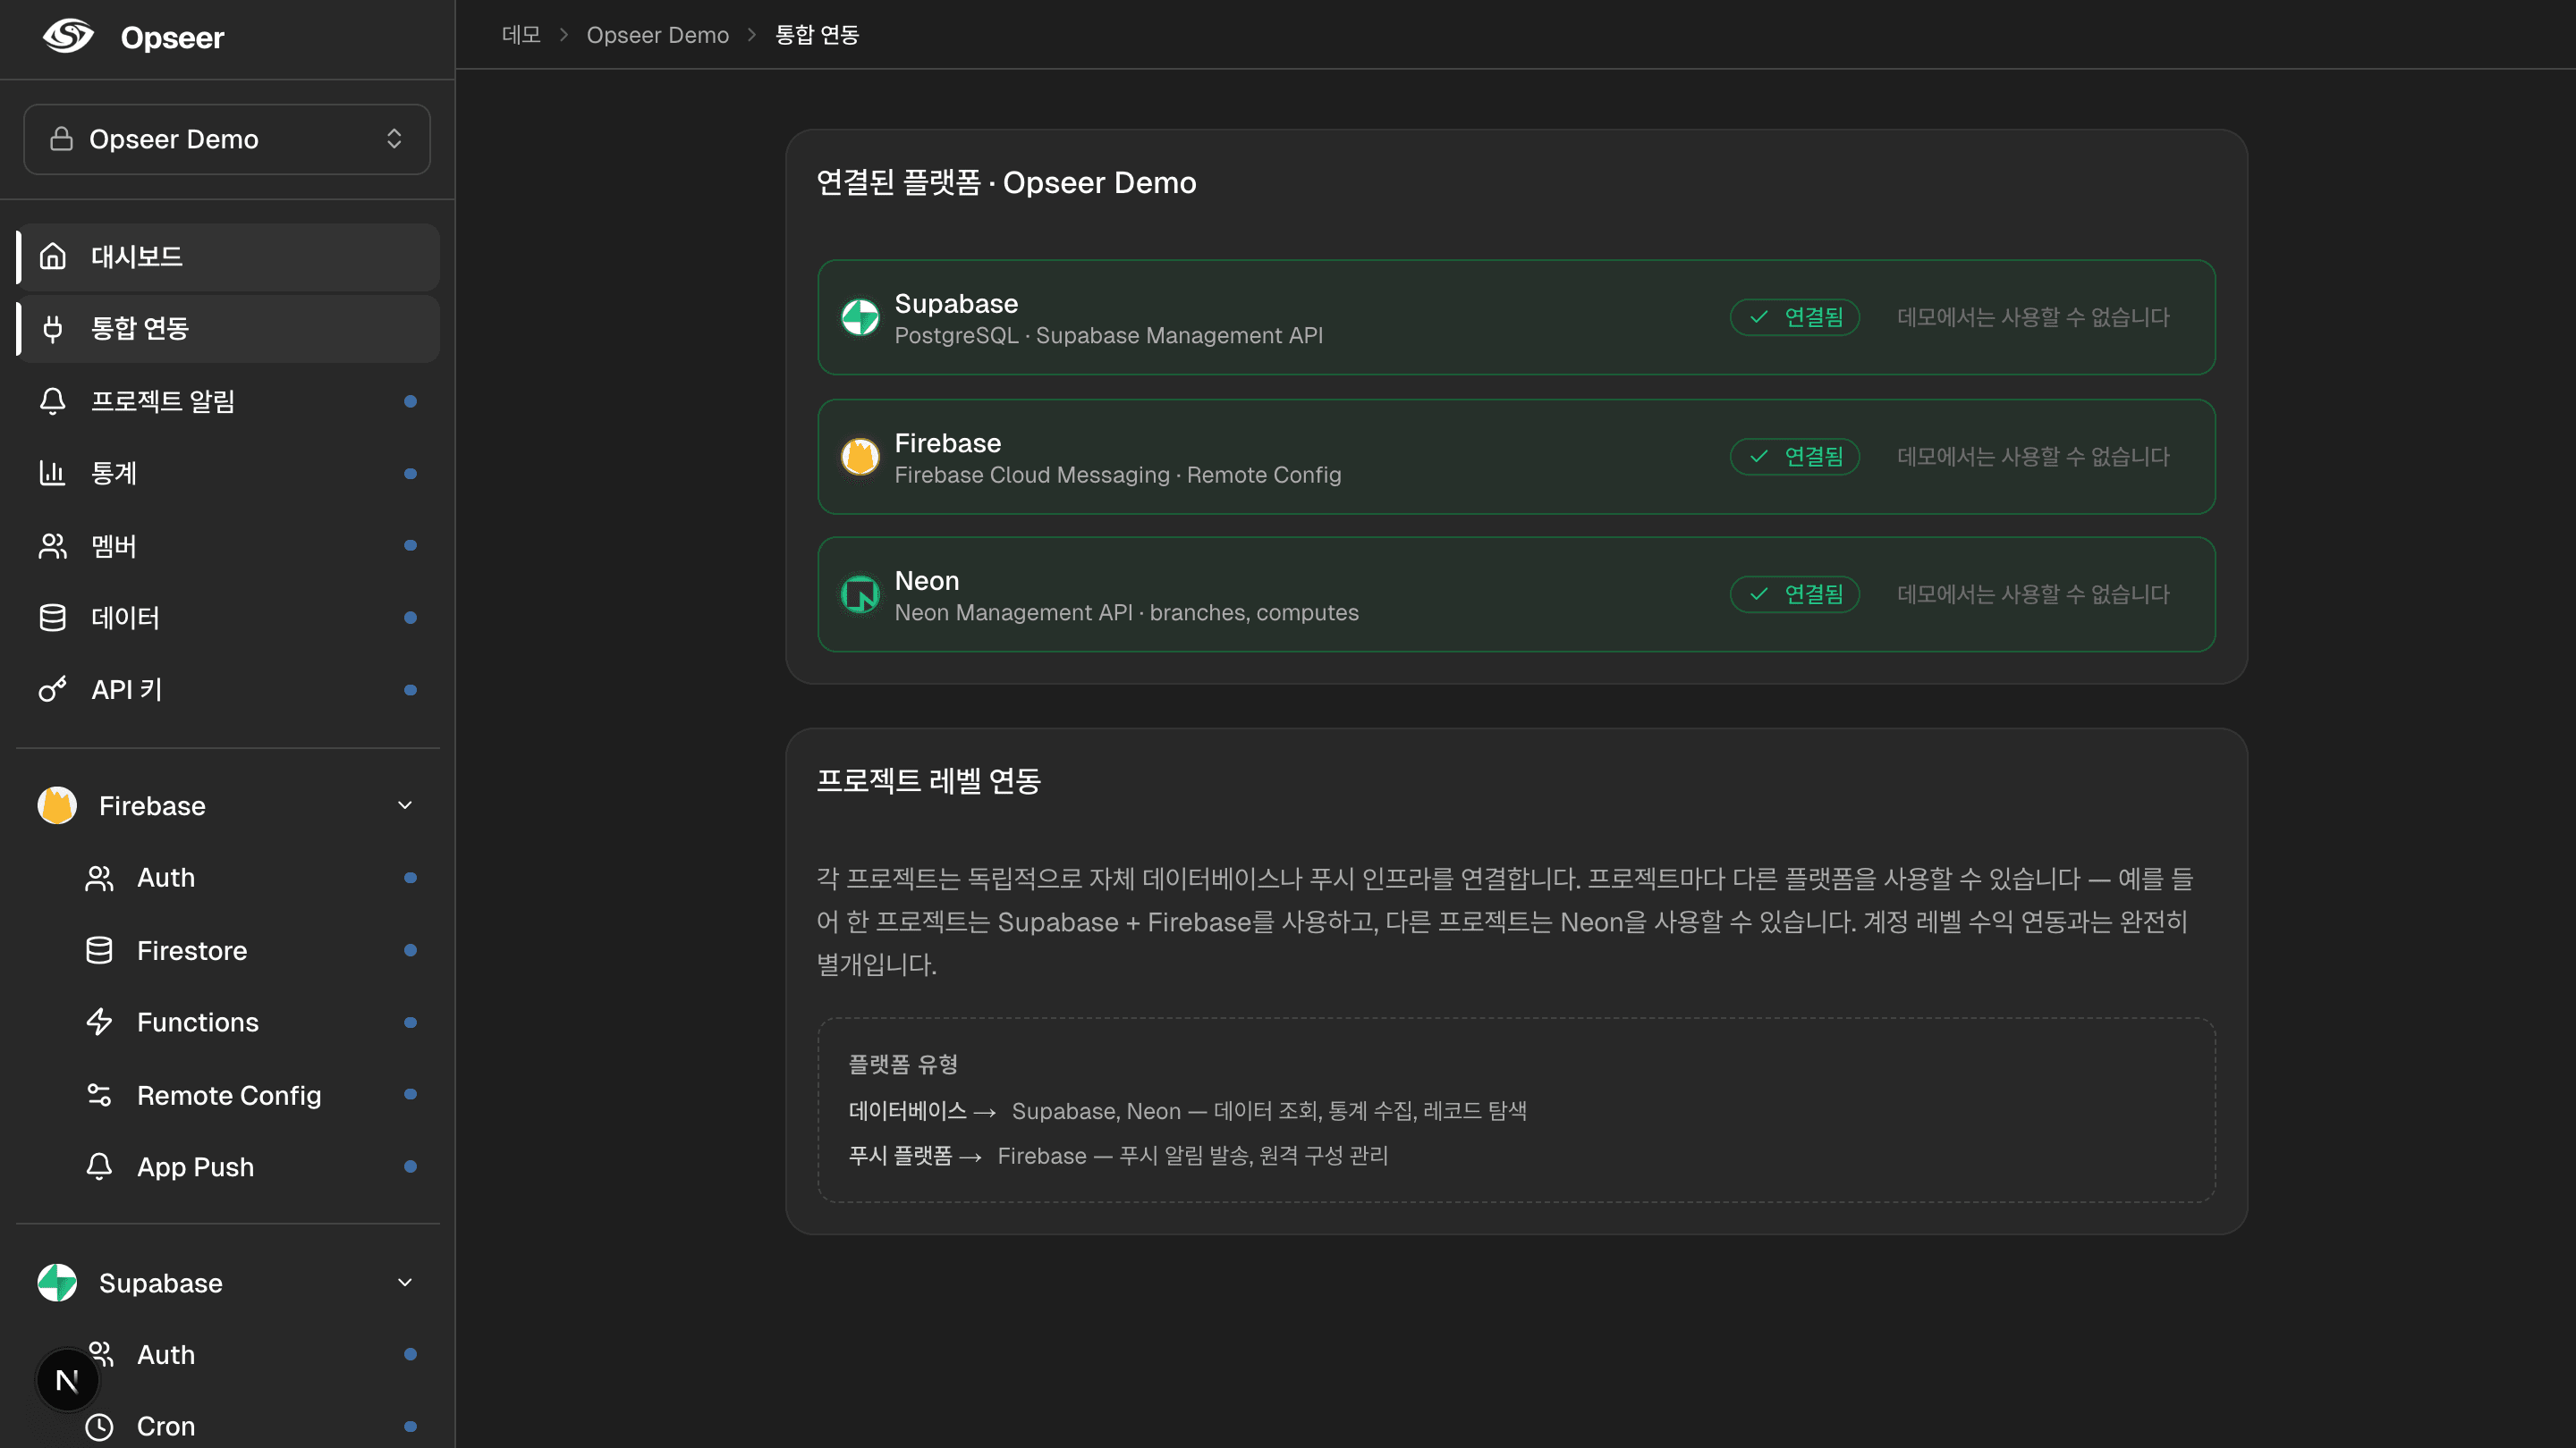Open the 멤버 page
This screenshot has width=2576, height=1448.
[229, 545]
